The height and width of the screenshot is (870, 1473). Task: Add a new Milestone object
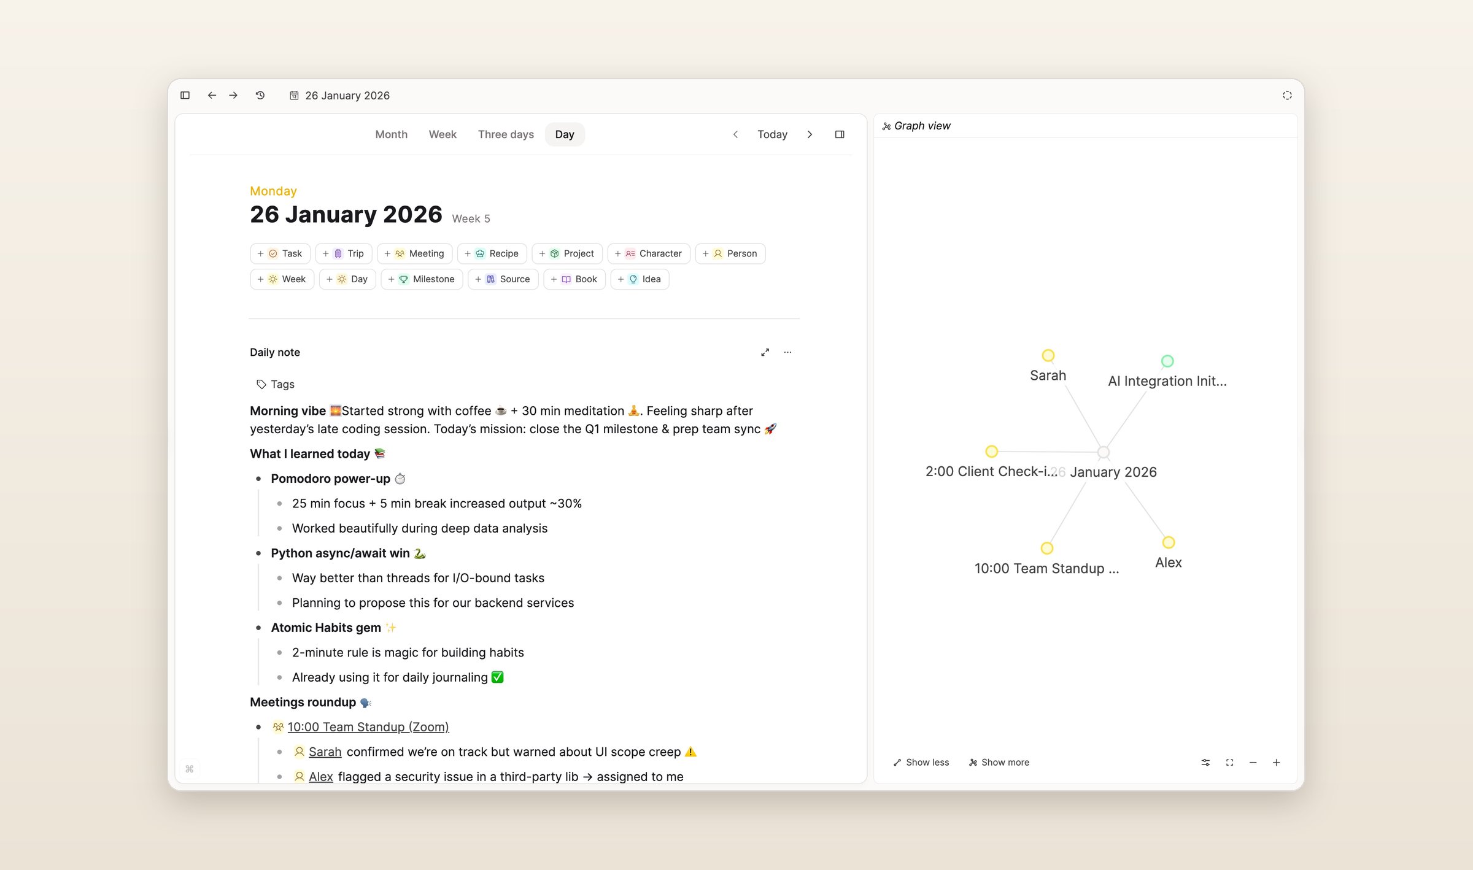(x=422, y=279)
